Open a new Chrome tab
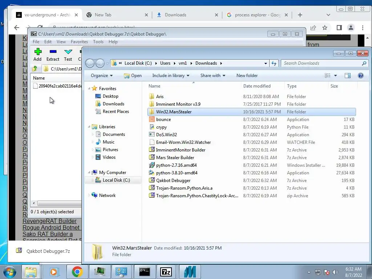 300,15
